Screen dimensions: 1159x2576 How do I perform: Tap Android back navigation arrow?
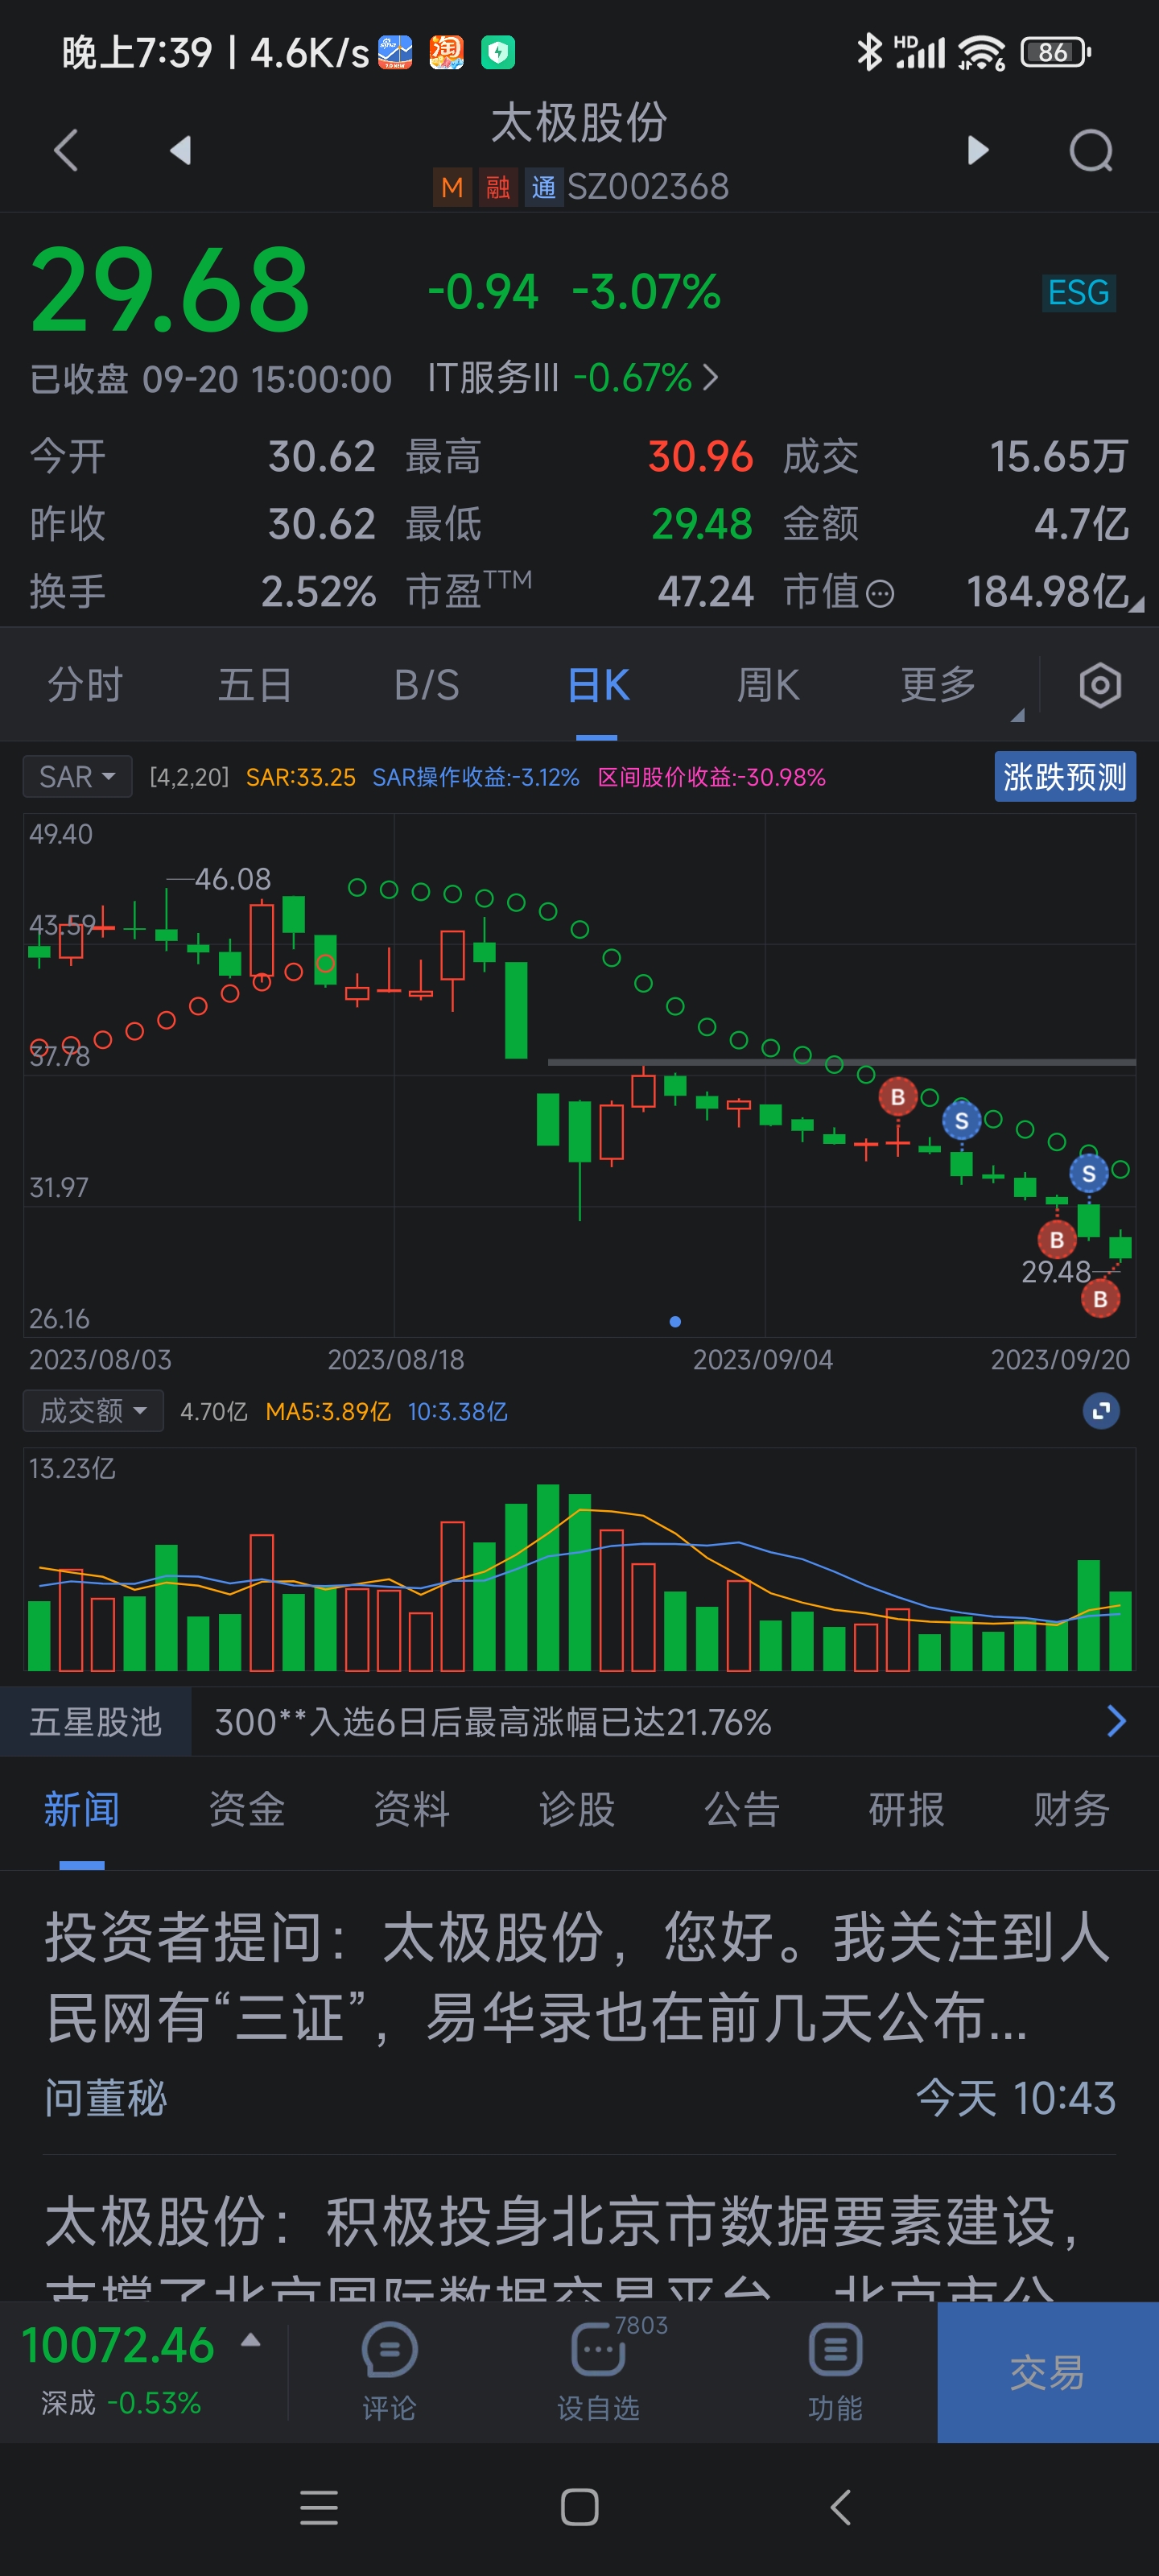point(841,2507)
